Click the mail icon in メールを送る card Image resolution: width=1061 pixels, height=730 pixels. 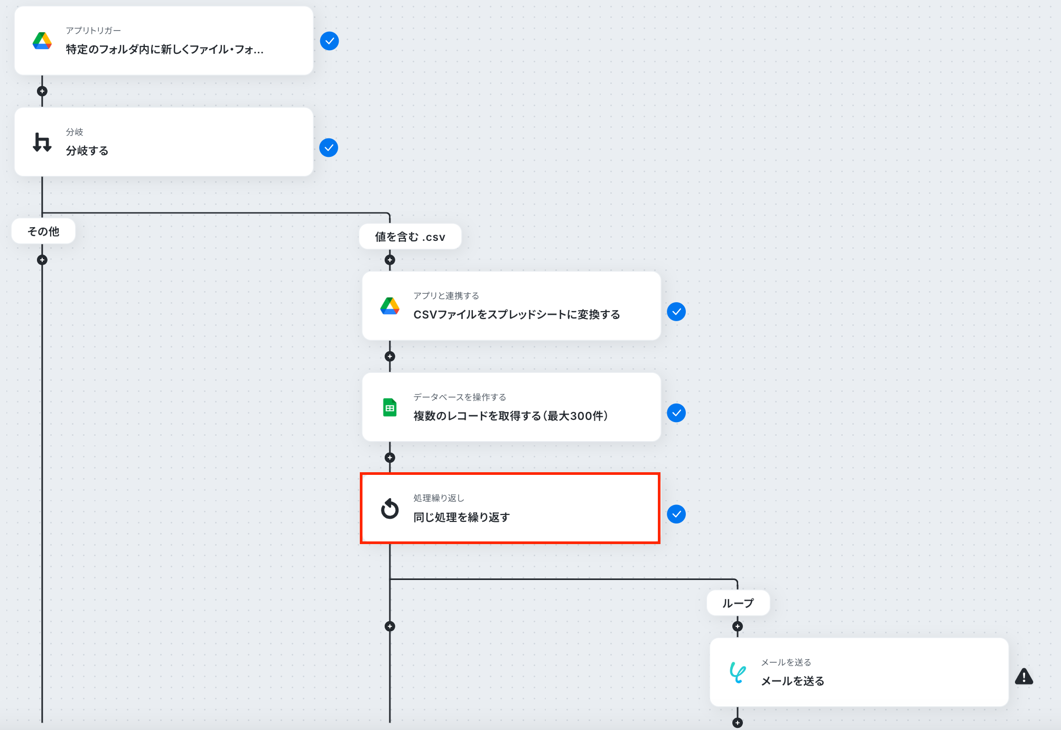tap(738, 672)
